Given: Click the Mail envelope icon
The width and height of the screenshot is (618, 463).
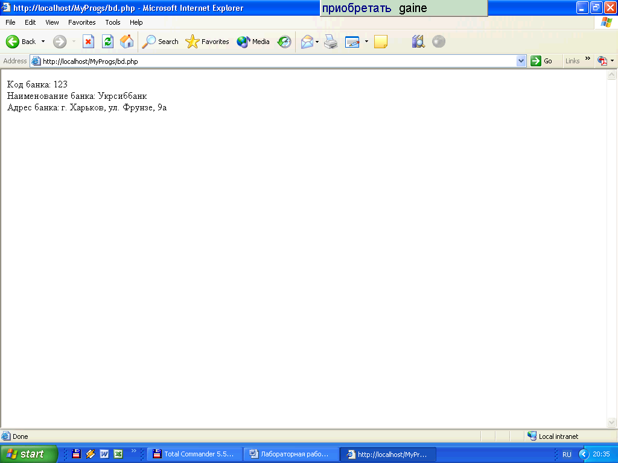Looking at the screenshot, I should [307, 42].
